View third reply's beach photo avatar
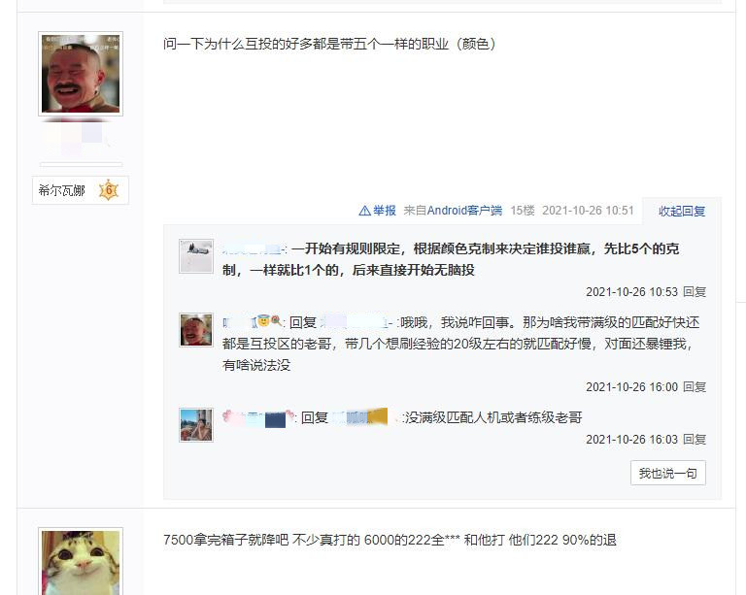 (x=196, y=425)
